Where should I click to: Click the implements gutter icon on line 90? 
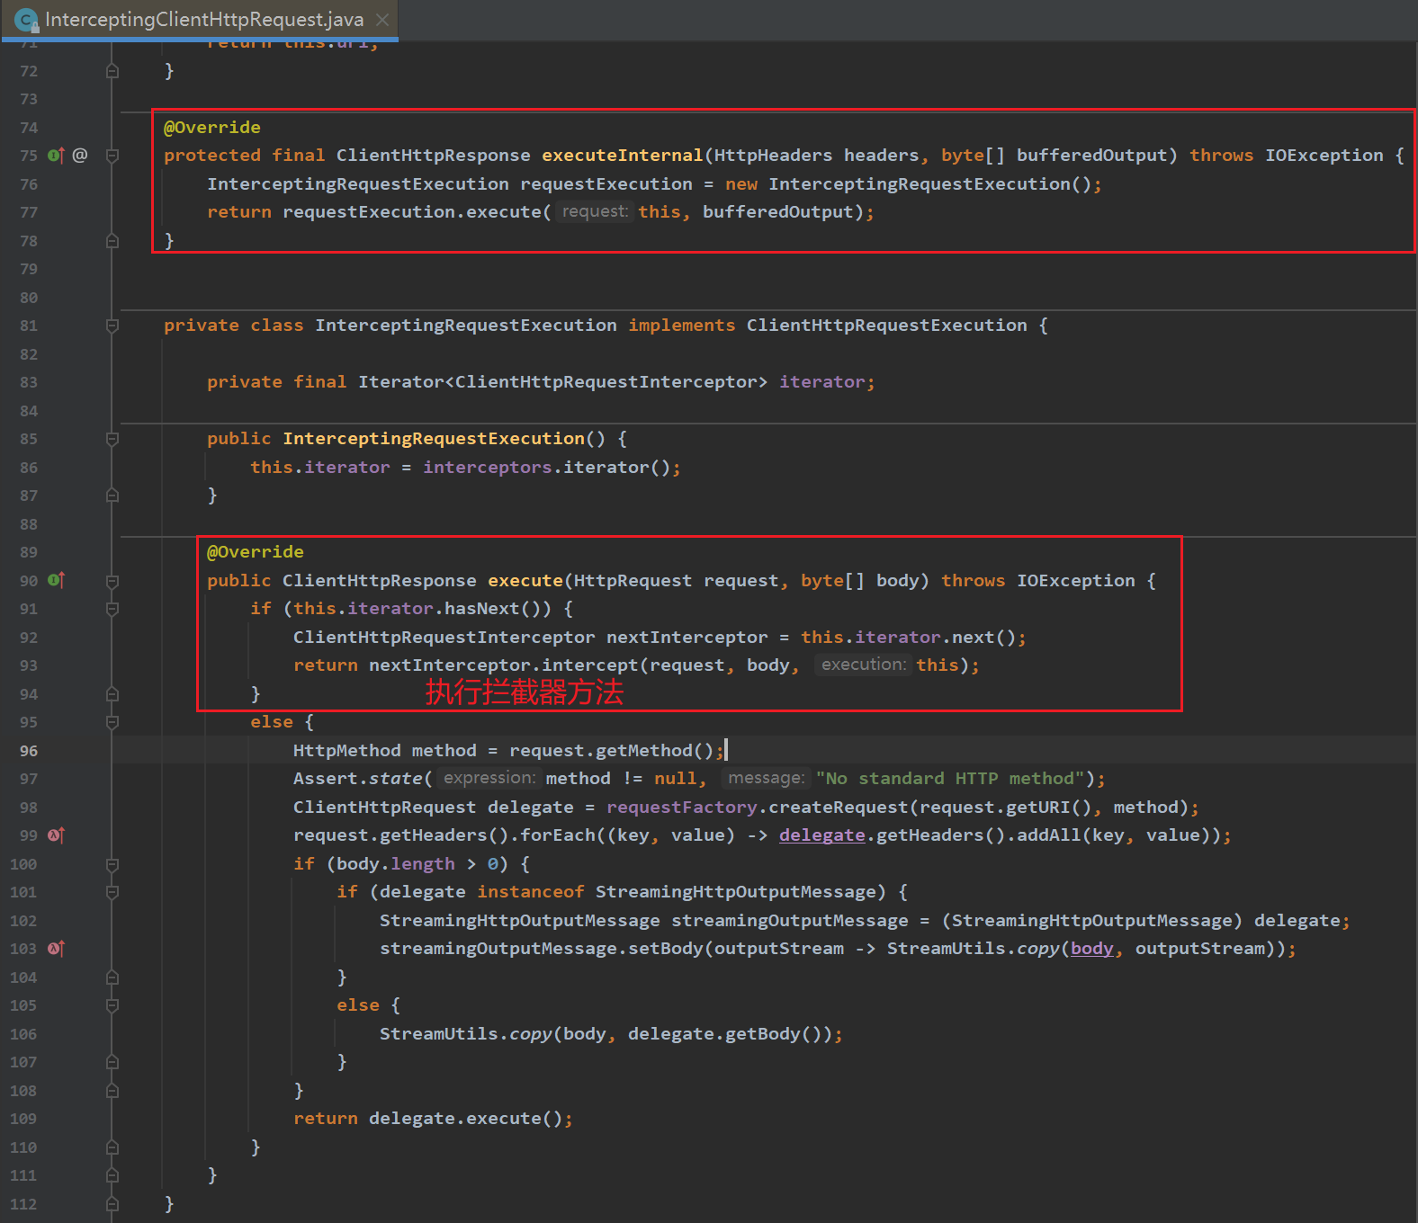click(x=56, y=581)
